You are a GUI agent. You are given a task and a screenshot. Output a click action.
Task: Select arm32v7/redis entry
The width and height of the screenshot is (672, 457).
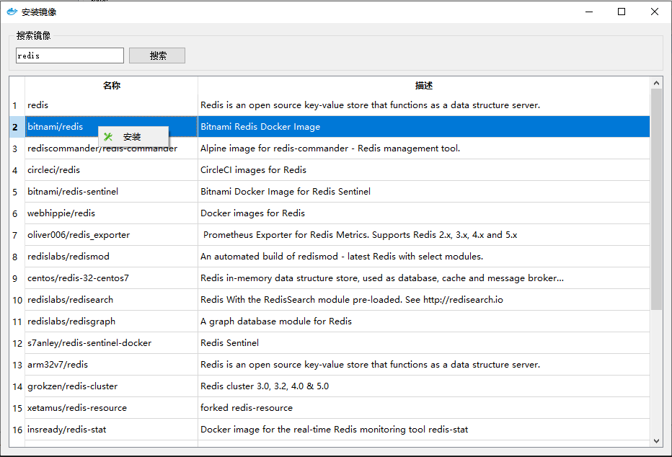tap(112, 365)
